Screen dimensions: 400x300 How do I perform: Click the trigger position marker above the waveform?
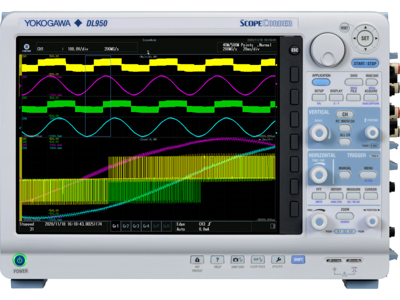[148, 52]
